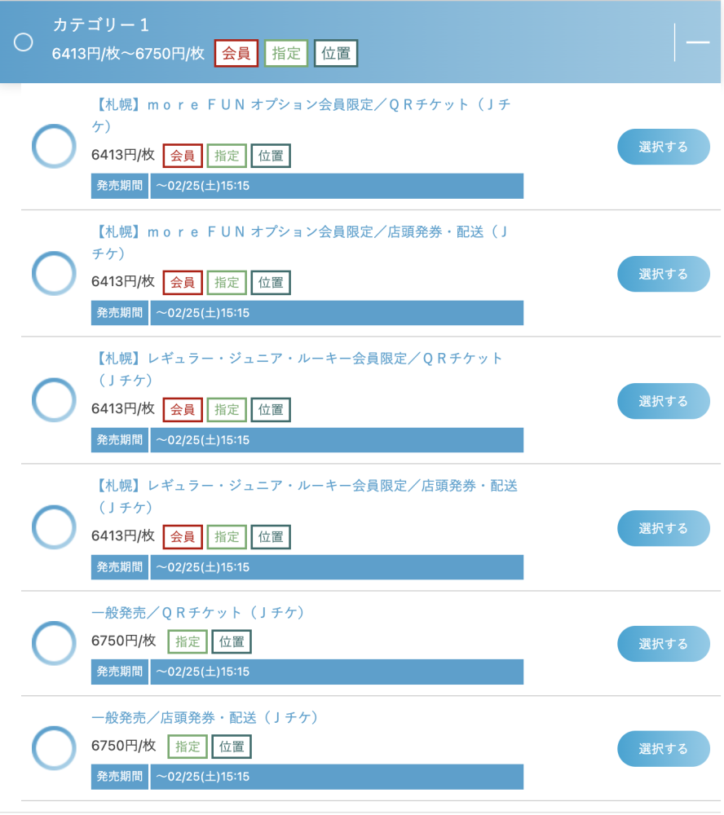This screenshot has width=724, height=815.
Task: Click 選択する for レギュラー会員 QRチケット
Action: [663, 401]
